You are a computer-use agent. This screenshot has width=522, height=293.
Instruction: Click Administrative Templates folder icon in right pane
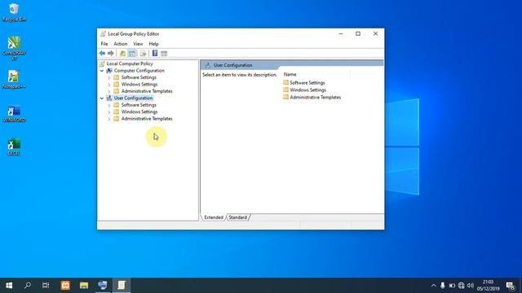coord(285,97)
